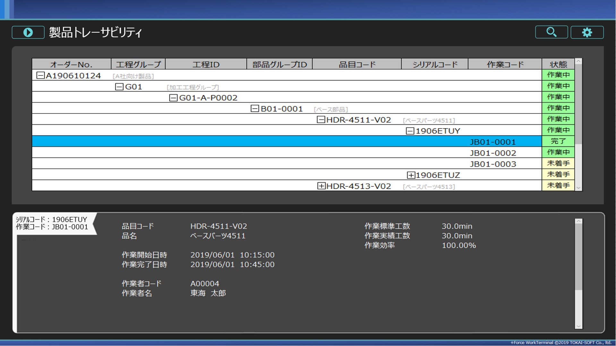
Task: Click the 状態 column header
Action: click(x=558, y=64)
